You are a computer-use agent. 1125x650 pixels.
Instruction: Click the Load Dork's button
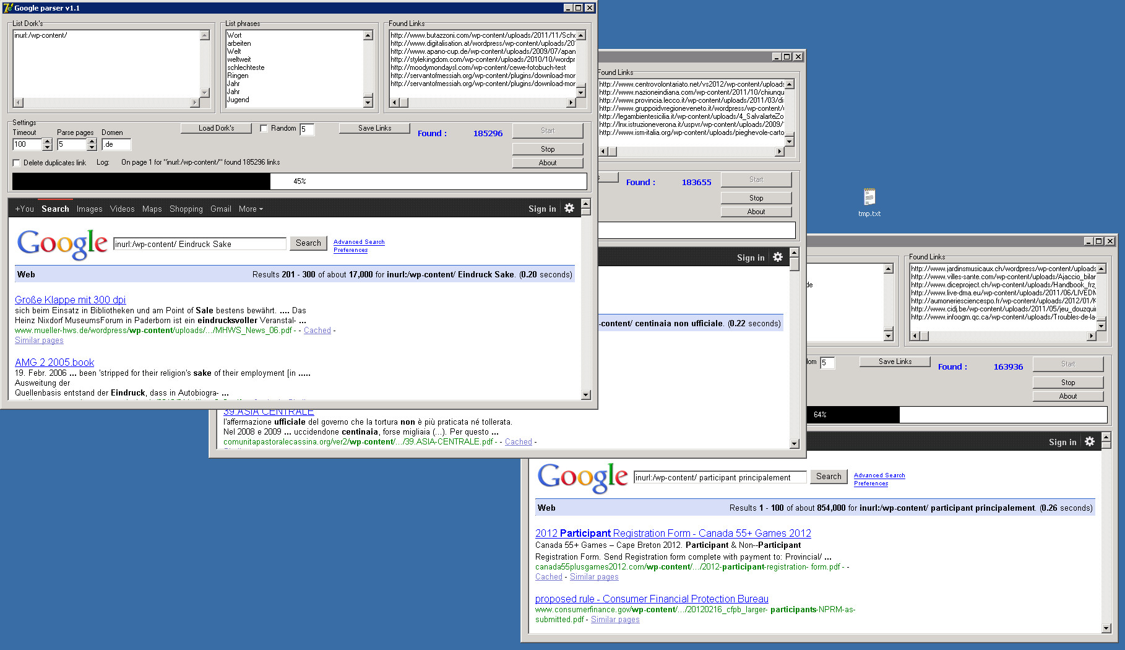click(216, 128)
